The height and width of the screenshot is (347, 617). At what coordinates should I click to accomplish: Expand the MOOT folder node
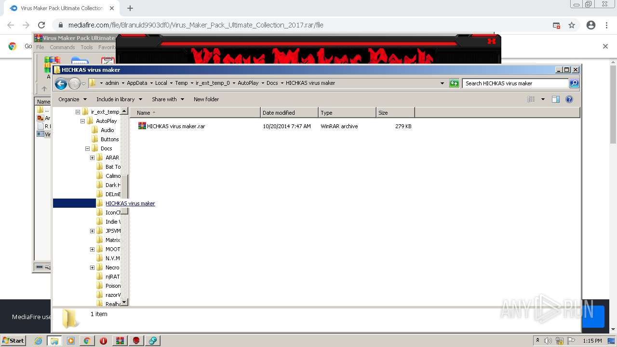(x=92, y=249)
